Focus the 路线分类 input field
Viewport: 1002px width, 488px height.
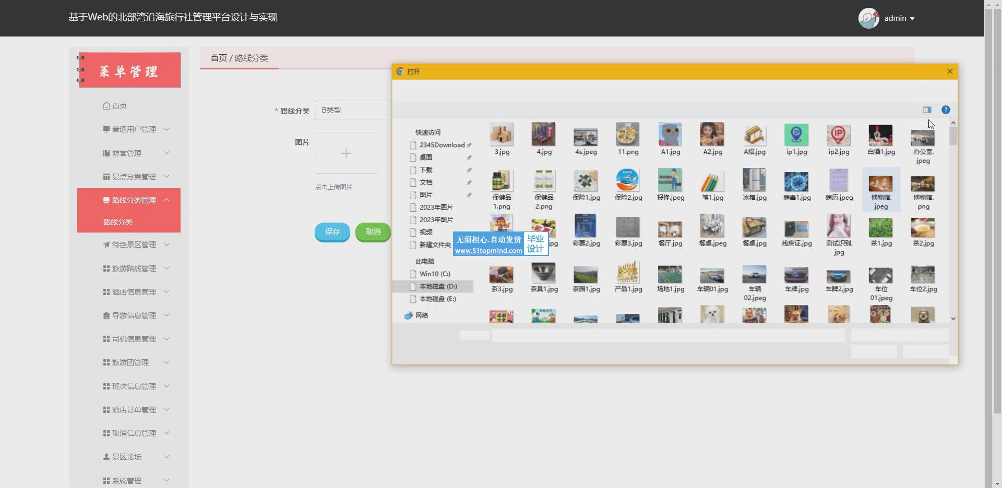coord(353,110)
